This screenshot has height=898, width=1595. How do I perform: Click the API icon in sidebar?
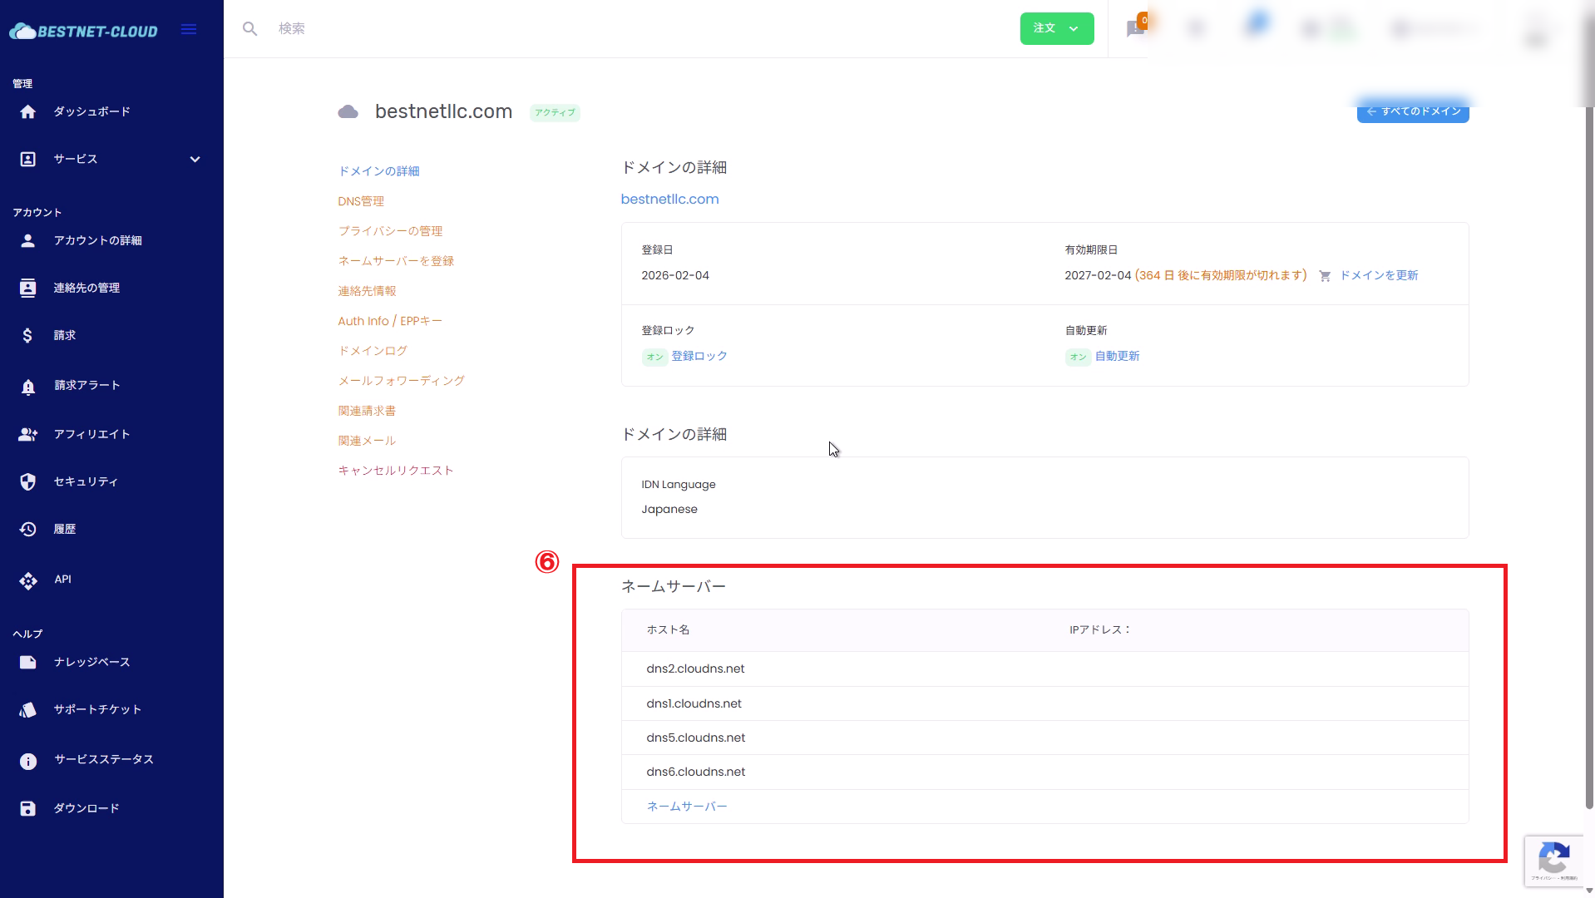[x=27, y=580]
